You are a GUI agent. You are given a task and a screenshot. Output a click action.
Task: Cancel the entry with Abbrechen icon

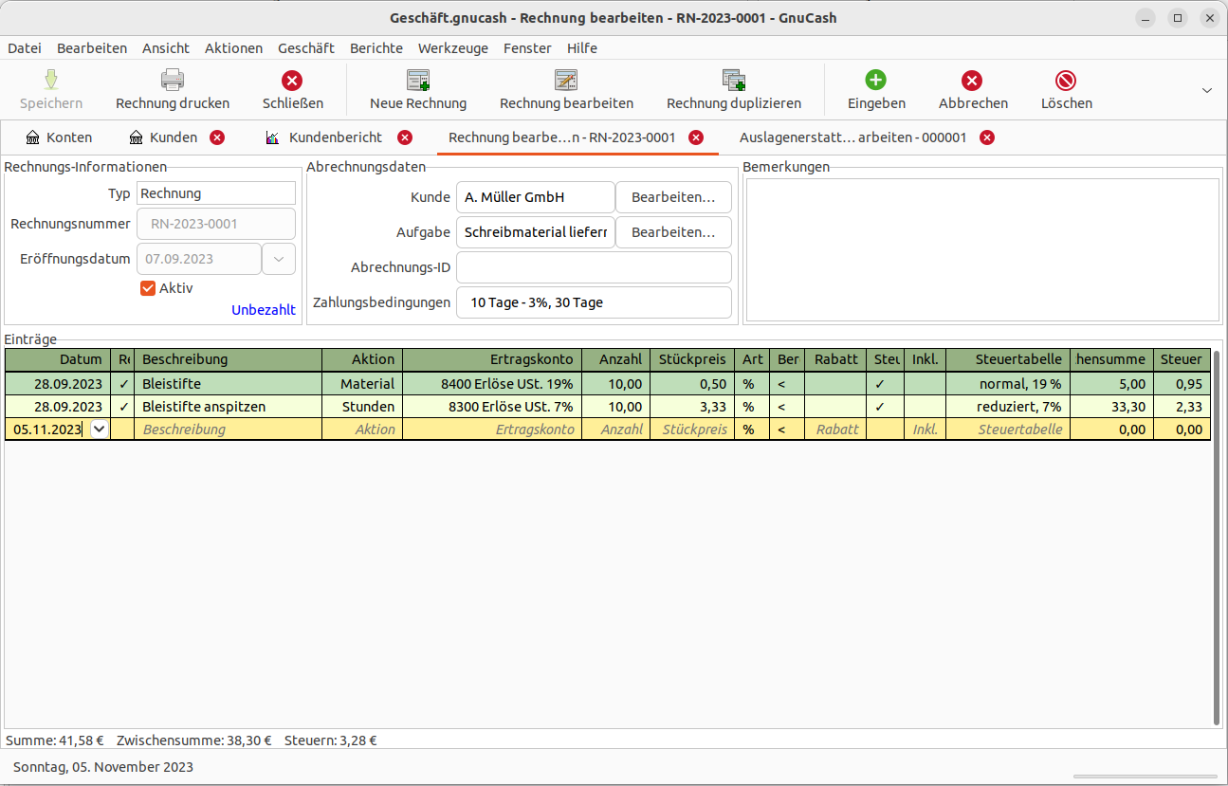coord(972,81)
